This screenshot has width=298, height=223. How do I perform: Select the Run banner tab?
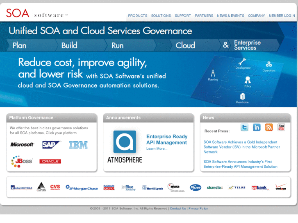pos(130,45)
